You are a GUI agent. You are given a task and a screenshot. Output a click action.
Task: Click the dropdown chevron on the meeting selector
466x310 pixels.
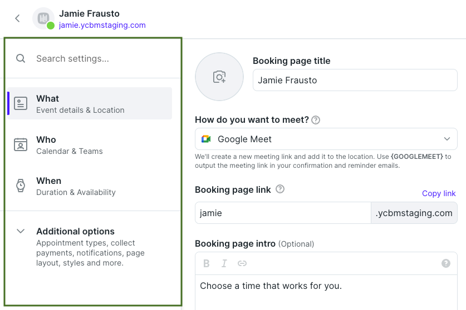click(447, 139)
